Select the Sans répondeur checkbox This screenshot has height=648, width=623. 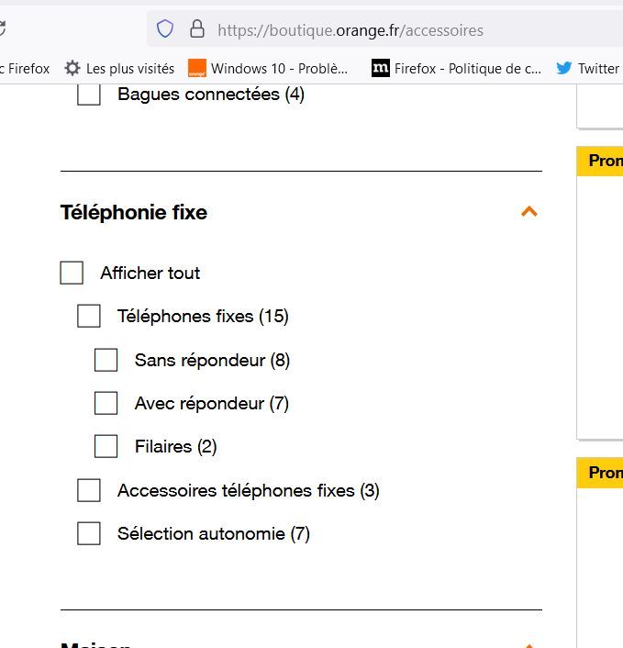click(x=106, y=360)
